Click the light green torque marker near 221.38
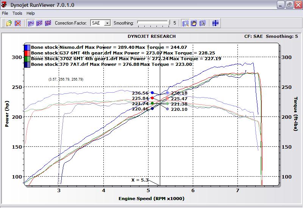This screenshot has height=208, width=303. tap(167, 104)
